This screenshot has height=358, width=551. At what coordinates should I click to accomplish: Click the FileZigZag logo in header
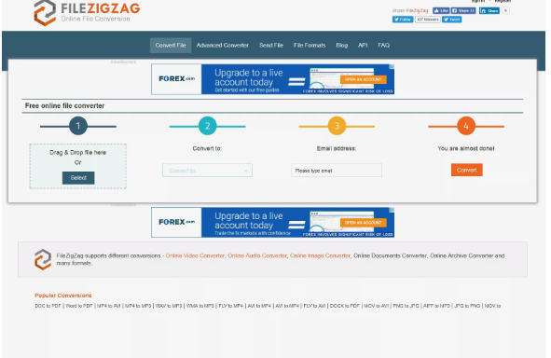pyautogui.click(x=87, y=13)
